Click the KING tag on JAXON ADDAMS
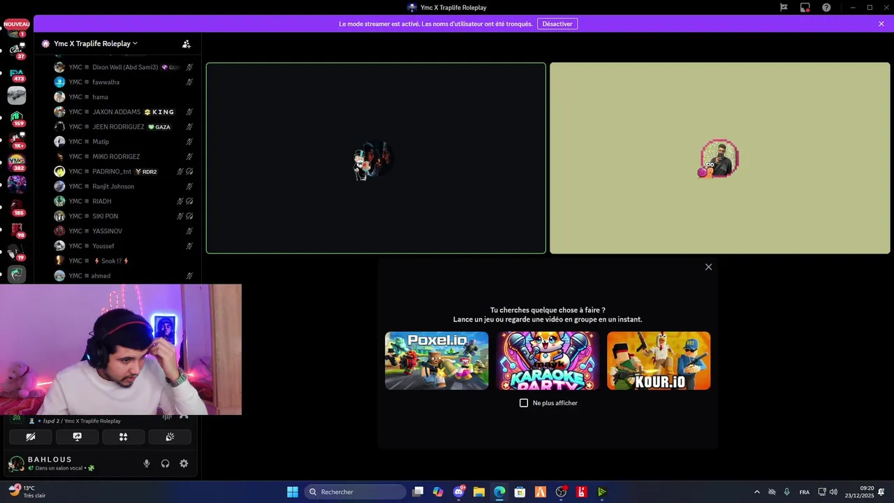 [x=159, y=112]
